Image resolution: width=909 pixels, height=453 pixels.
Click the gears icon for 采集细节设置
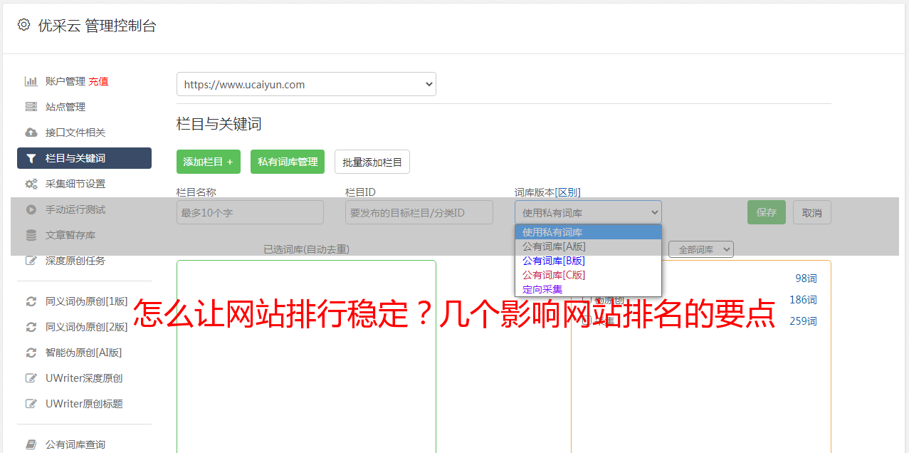31,184
